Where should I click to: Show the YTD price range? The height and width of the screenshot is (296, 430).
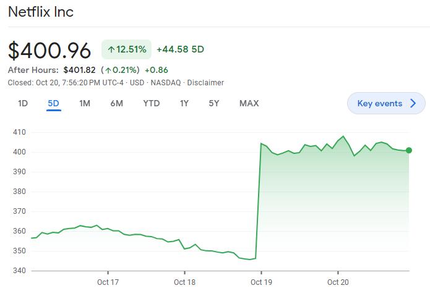[x=151, y=103]
